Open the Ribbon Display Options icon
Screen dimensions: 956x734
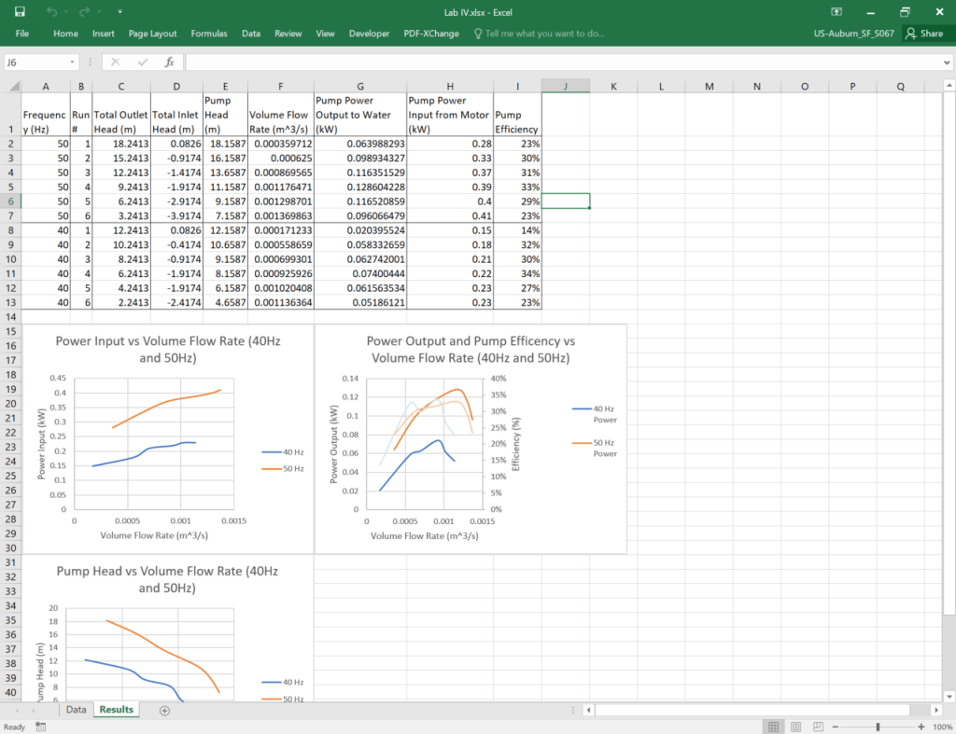click(x=836, y=11)
